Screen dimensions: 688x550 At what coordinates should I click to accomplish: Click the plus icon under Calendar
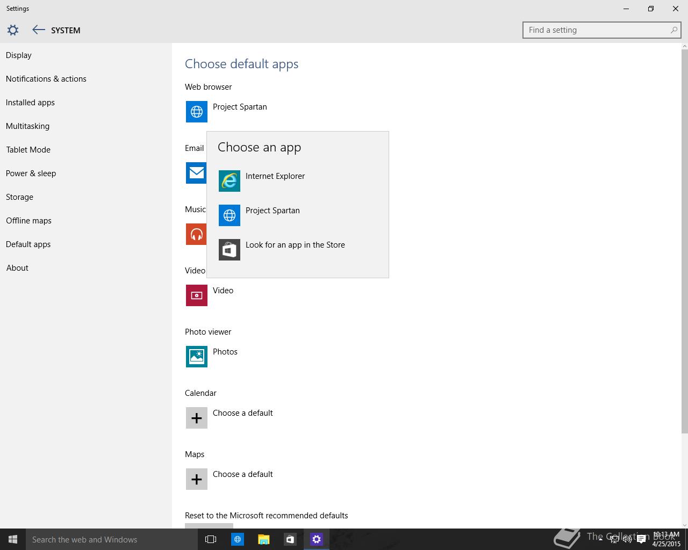coord(197,418)
